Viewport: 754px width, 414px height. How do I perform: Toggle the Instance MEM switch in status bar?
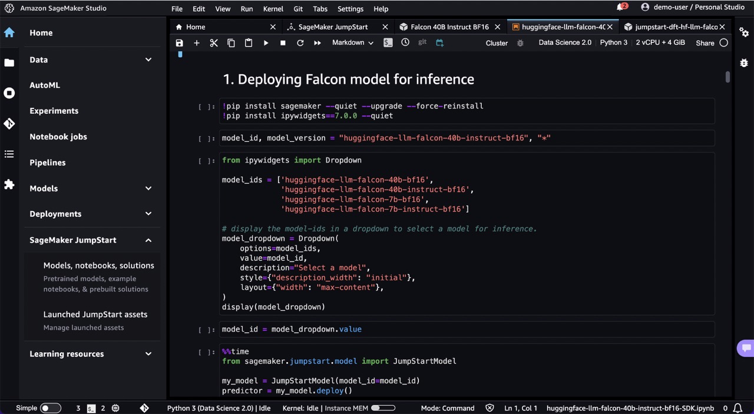pyautogui.click(x=383, y=408)
